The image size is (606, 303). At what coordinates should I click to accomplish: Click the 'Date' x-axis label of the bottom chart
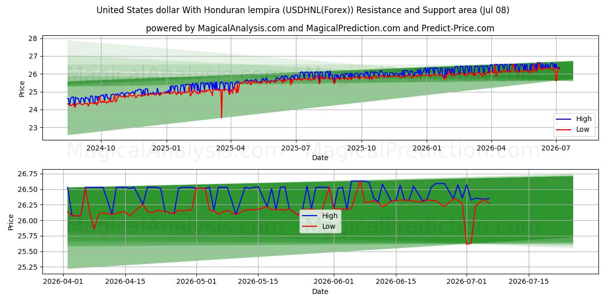tap(320, 291)
